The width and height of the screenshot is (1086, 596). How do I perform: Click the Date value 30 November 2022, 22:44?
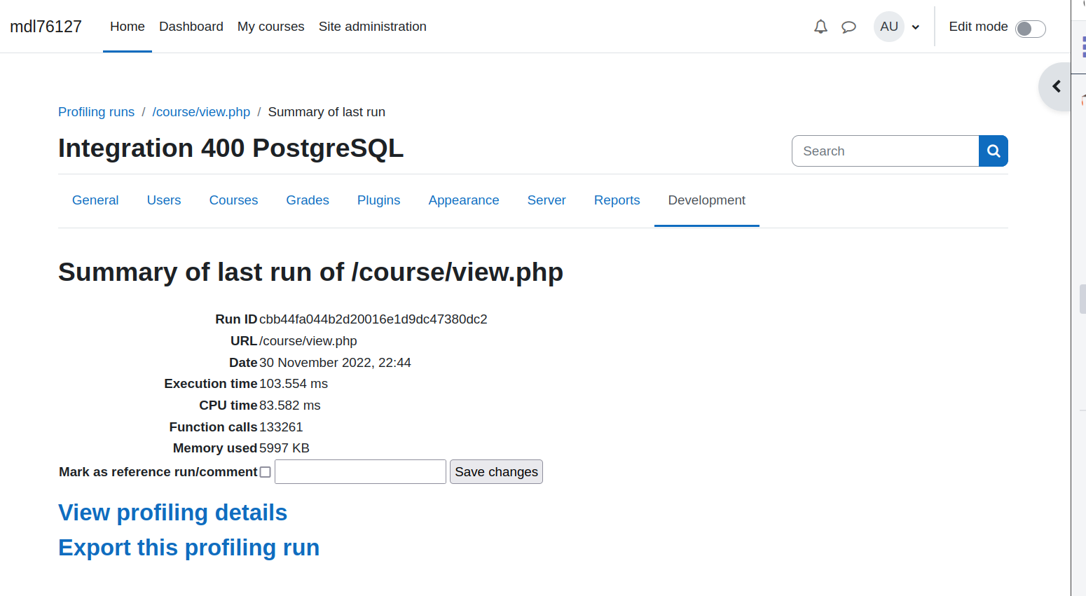[x=335, y=363]
